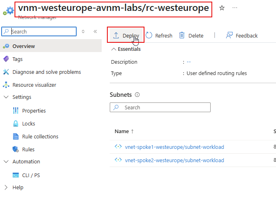Click the expand/collapse all menu icon
The height and width of the screenshot is (213, 276).
coord(83,31)
